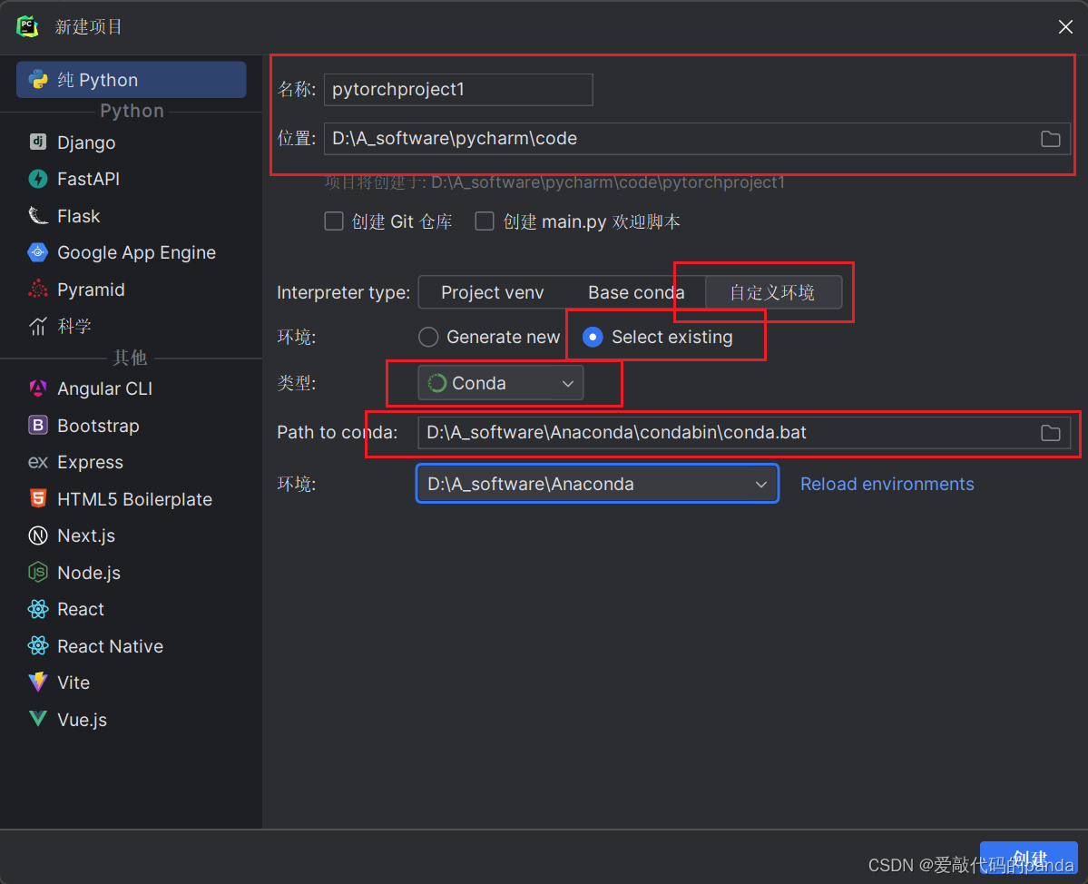Click the Pyramid icon
The width and height of the screenshot is (1088, 884).
point(38,290)
